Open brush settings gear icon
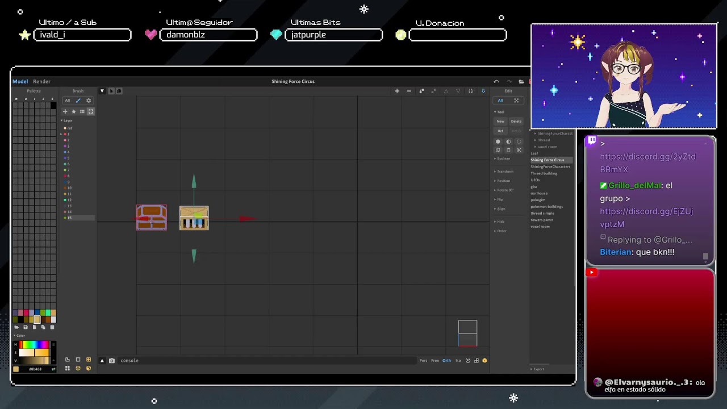The image size is (727, 409). 89,101
